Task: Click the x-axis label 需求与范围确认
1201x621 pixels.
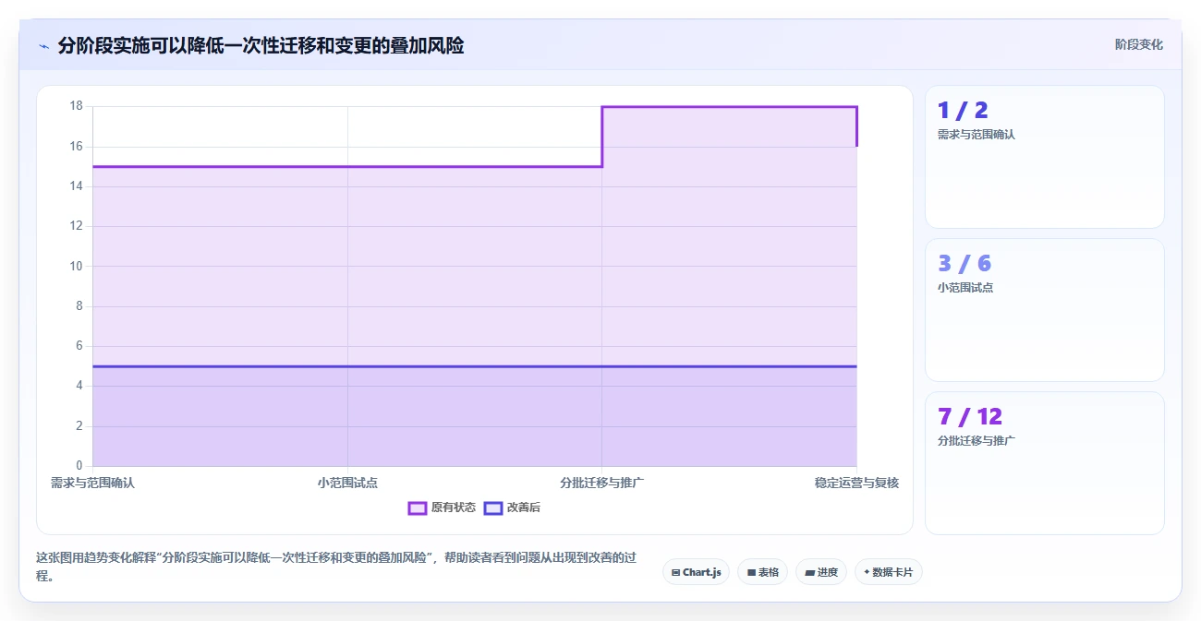Action: point(92,483)
